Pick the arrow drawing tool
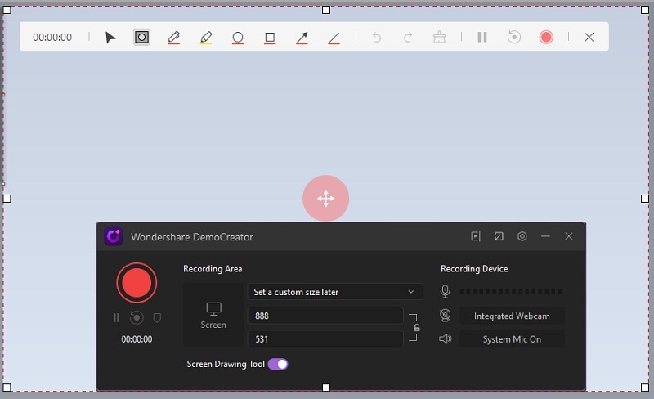 click(302, 38)
